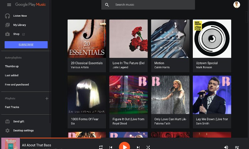Viewport: 249px width, 149px height.
Task: Click the All About That Bass title
Action: pos(37,145)
